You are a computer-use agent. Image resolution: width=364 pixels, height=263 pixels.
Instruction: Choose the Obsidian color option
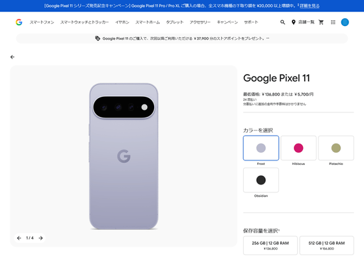pyautogui.click(x=261, y=181)
